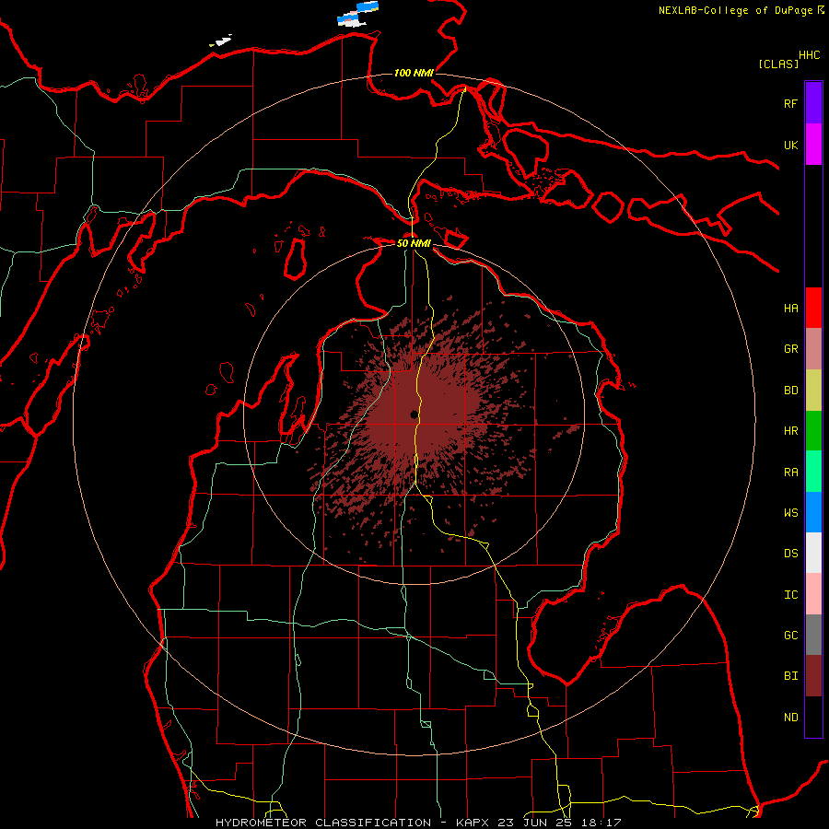Click the HA red legend swatch
This screenshot has height=829, width=829.
(x=813, y=308)
